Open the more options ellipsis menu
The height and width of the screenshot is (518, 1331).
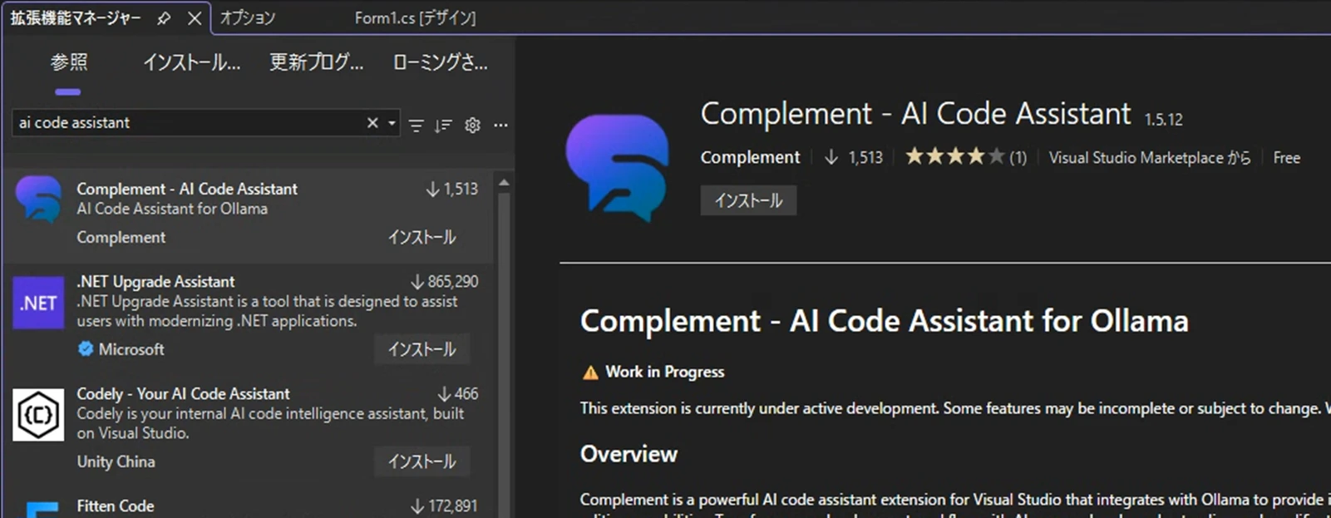500,125
